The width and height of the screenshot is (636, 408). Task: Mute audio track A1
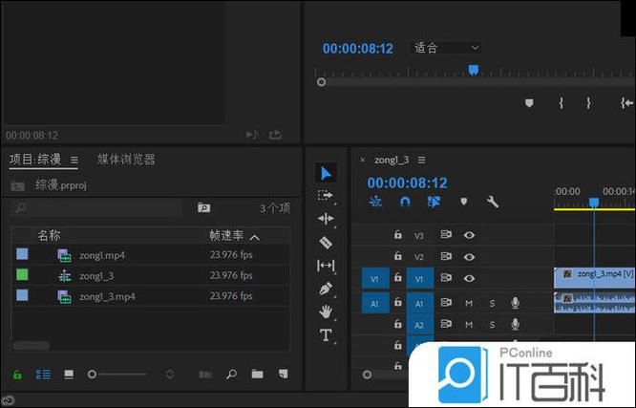[x=469, y=303]
